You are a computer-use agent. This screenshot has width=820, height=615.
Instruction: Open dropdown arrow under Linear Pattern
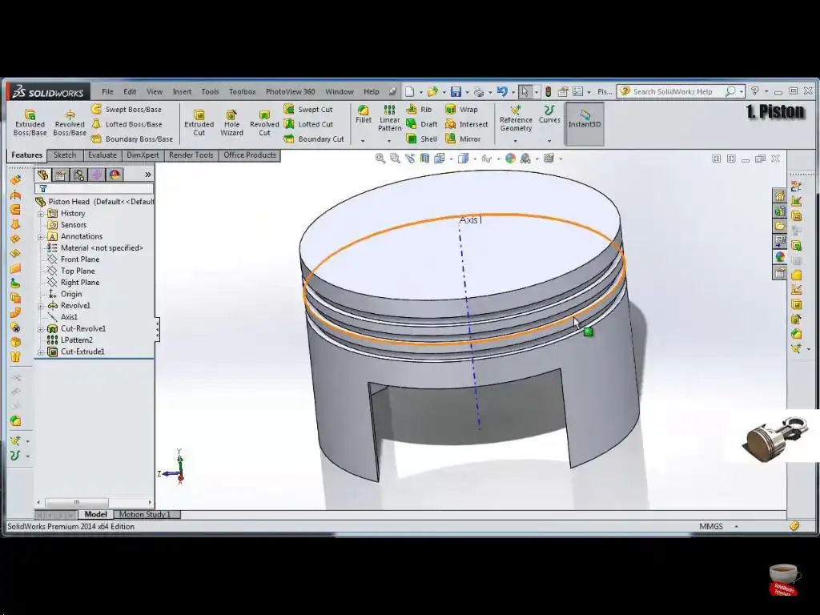389,141
